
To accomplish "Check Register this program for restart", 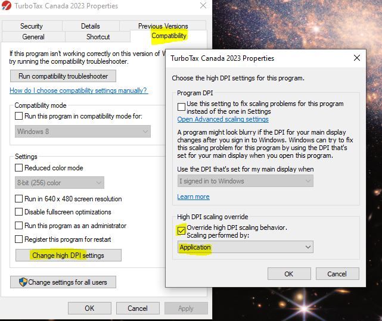I will 18,239.
